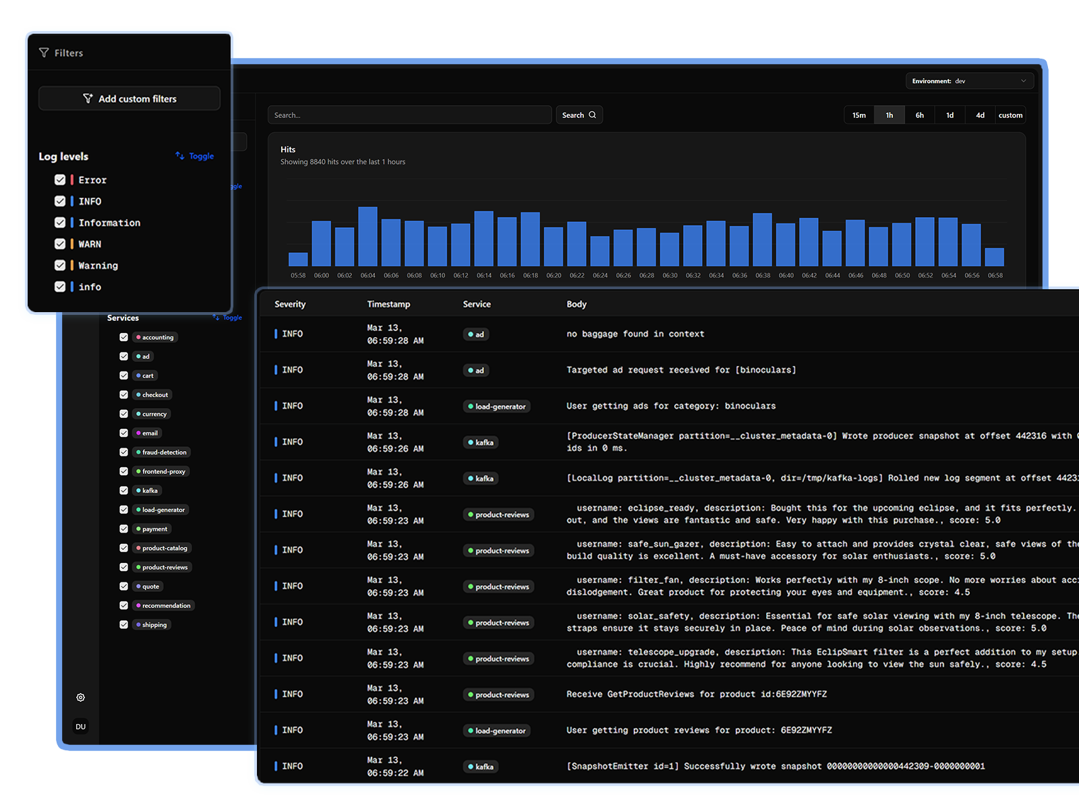The width and height of the screenshot is (1079, 809).
Task: Toggle the accounting service checkbox
Action: [x=123, y=337]
